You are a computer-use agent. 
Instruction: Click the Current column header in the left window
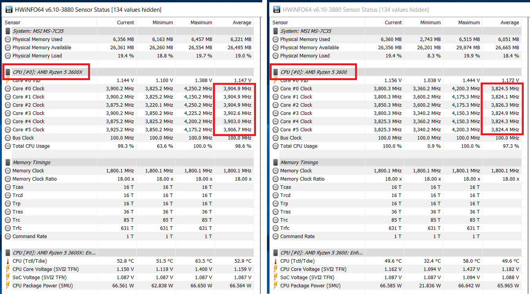pos(116,22)
